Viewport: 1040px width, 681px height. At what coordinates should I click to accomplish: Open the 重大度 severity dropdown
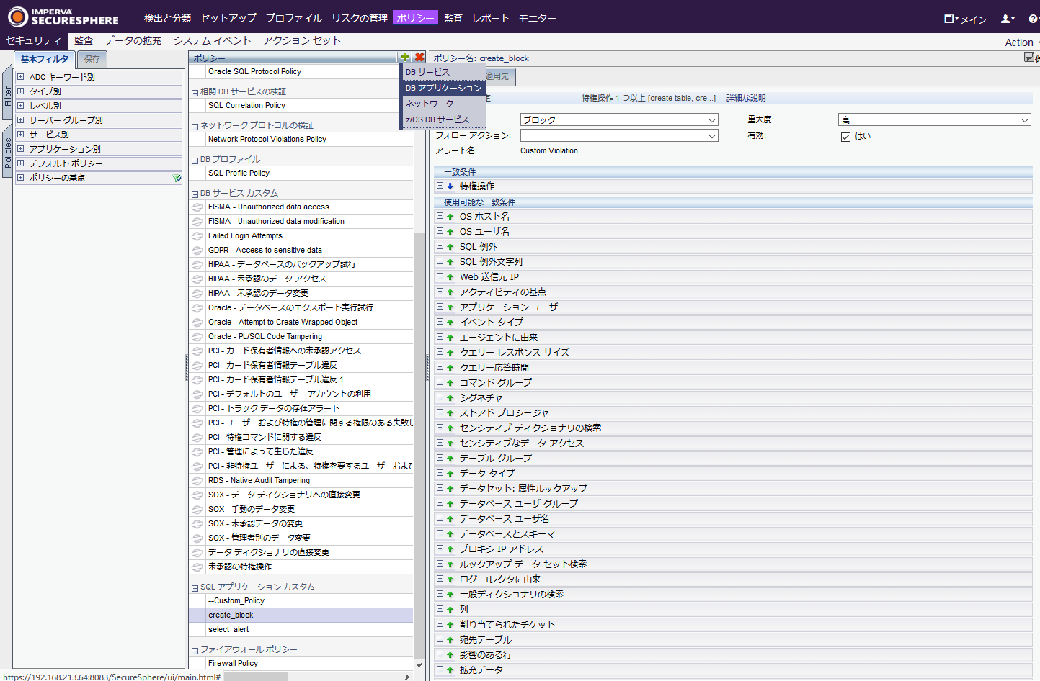point(935,119)
